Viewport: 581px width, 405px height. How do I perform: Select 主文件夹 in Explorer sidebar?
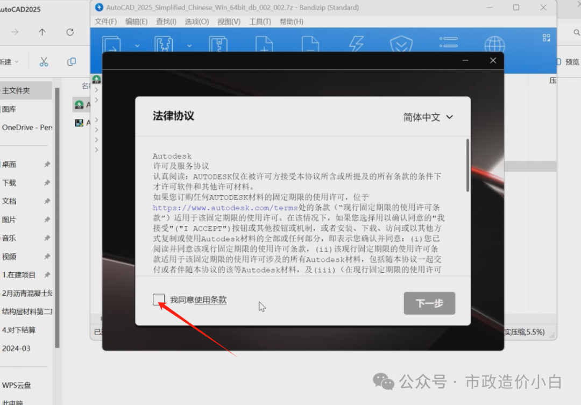[x=26, y=90]
